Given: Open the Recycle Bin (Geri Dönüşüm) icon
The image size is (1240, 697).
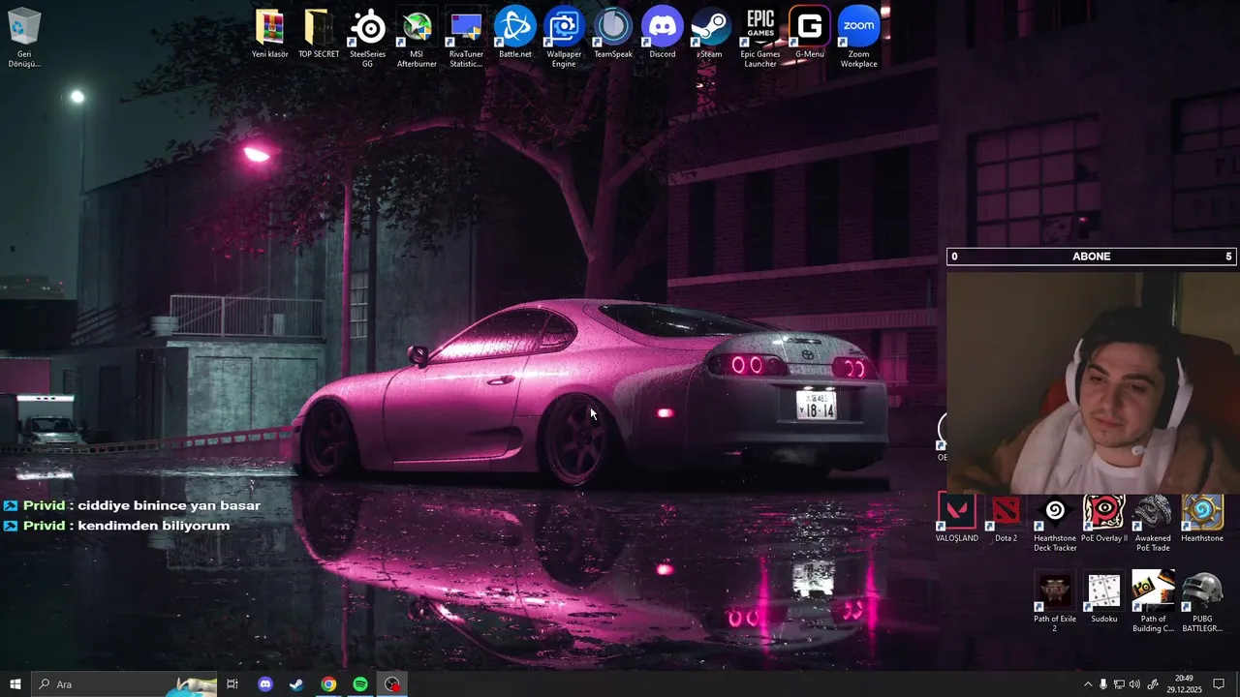Looking at the screenshot, I should pyautogui.click(x=24, y=37).
